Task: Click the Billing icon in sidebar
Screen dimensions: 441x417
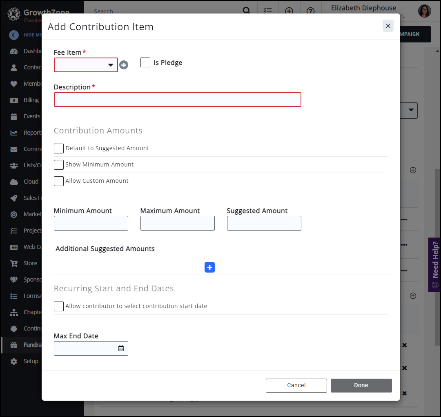Action: coord(14,100)
